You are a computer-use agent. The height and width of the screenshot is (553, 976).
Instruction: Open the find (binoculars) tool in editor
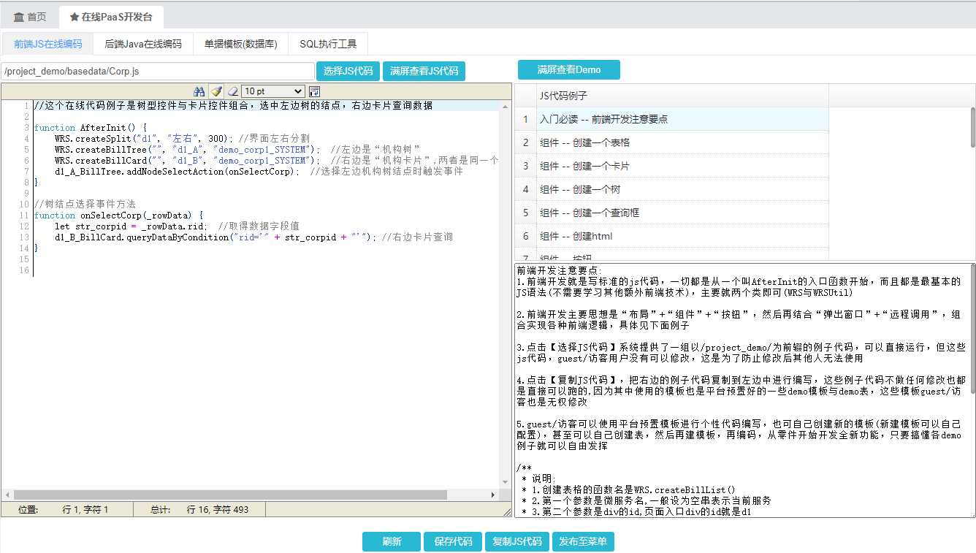199,91
